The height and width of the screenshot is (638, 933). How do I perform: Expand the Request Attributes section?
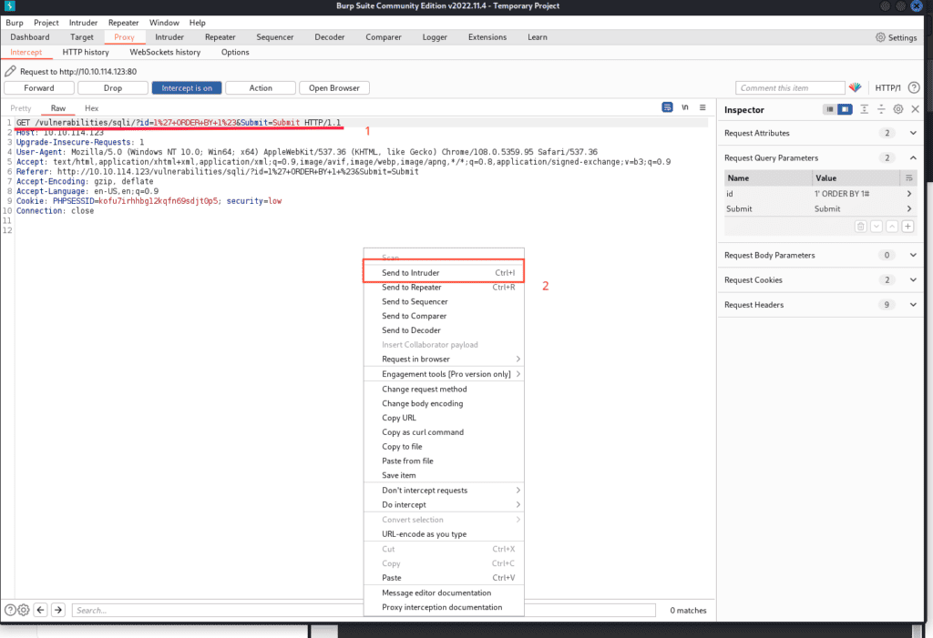click(x=913, y=133)
